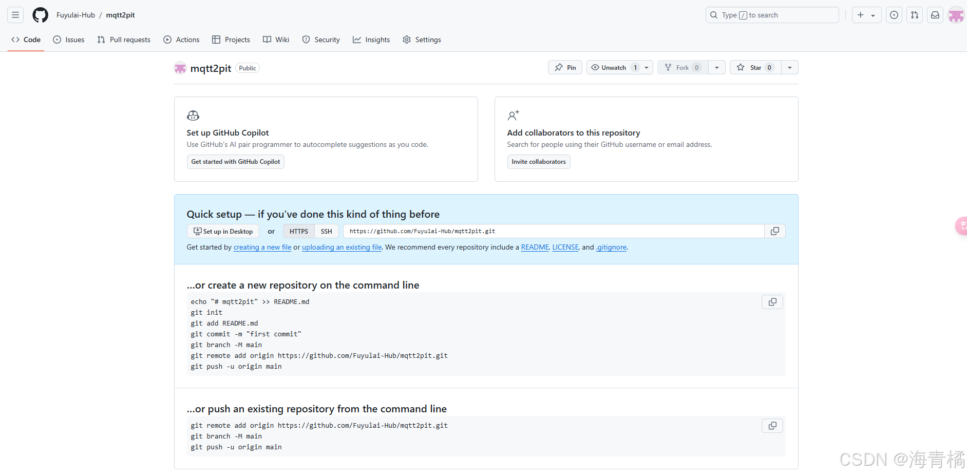Image resolution: width=967 pixels, height=476 pixels.
Task: Click the 'echo "# mqtt2pit" >> README.md' line
Action: 250,301
